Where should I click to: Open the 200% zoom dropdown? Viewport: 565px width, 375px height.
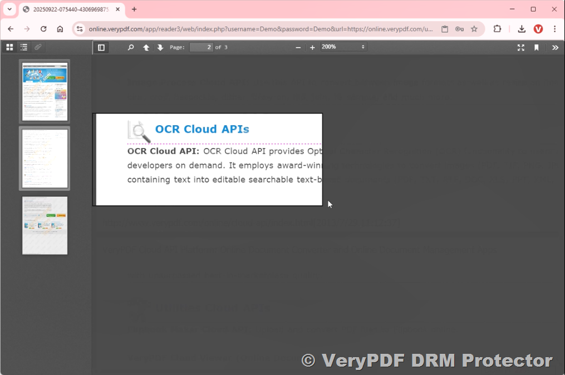click(343, 47)
